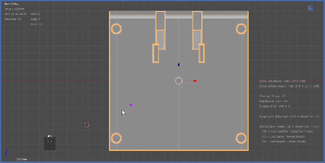This screenshot has width=325, height=163.
Task: Click the small purple square marker
Action: coord(131,105)
